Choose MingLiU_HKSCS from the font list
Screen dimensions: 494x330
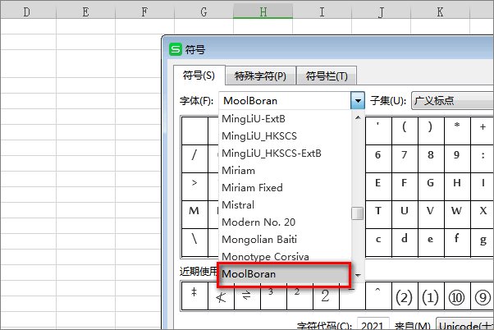point(285,135)
